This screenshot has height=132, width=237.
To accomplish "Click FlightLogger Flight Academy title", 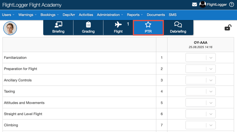I will click(x=32, y=5).
